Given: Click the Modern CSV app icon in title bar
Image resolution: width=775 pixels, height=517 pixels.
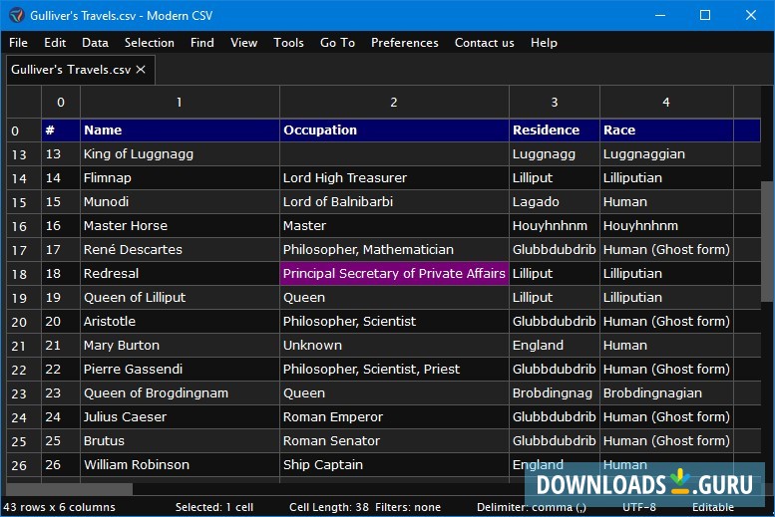Looking at the screenshot, I should click(16, 15).
